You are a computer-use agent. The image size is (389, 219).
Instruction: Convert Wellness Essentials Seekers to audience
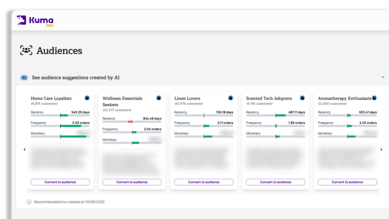click(x=132, y=182)
